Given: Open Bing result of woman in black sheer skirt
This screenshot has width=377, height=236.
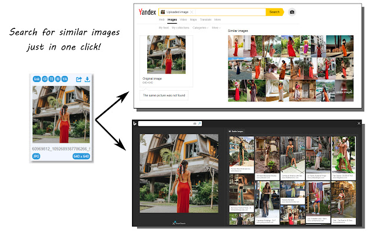Looking at the screenshot, I should [x=267, y=203].
